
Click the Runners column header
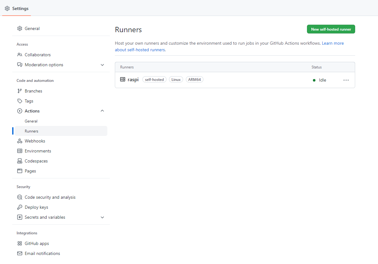[x=127, y=67]
